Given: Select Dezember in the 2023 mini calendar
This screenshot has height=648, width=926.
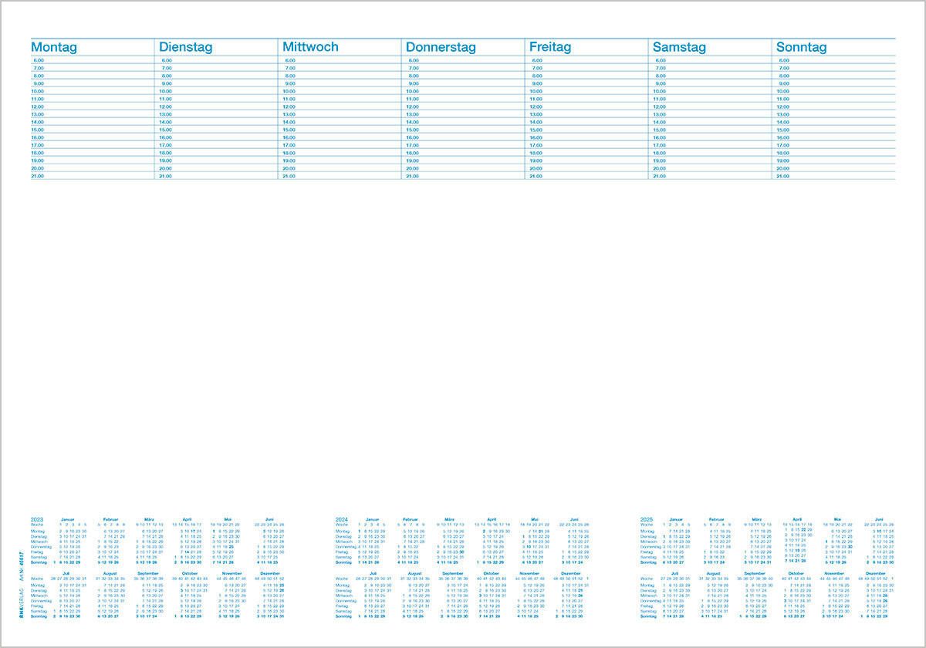Looking at the screenshot, I should pyautogui.click(x=270, y=574).
